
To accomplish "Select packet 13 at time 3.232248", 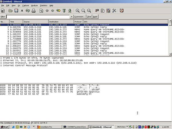I will [84, 53].
